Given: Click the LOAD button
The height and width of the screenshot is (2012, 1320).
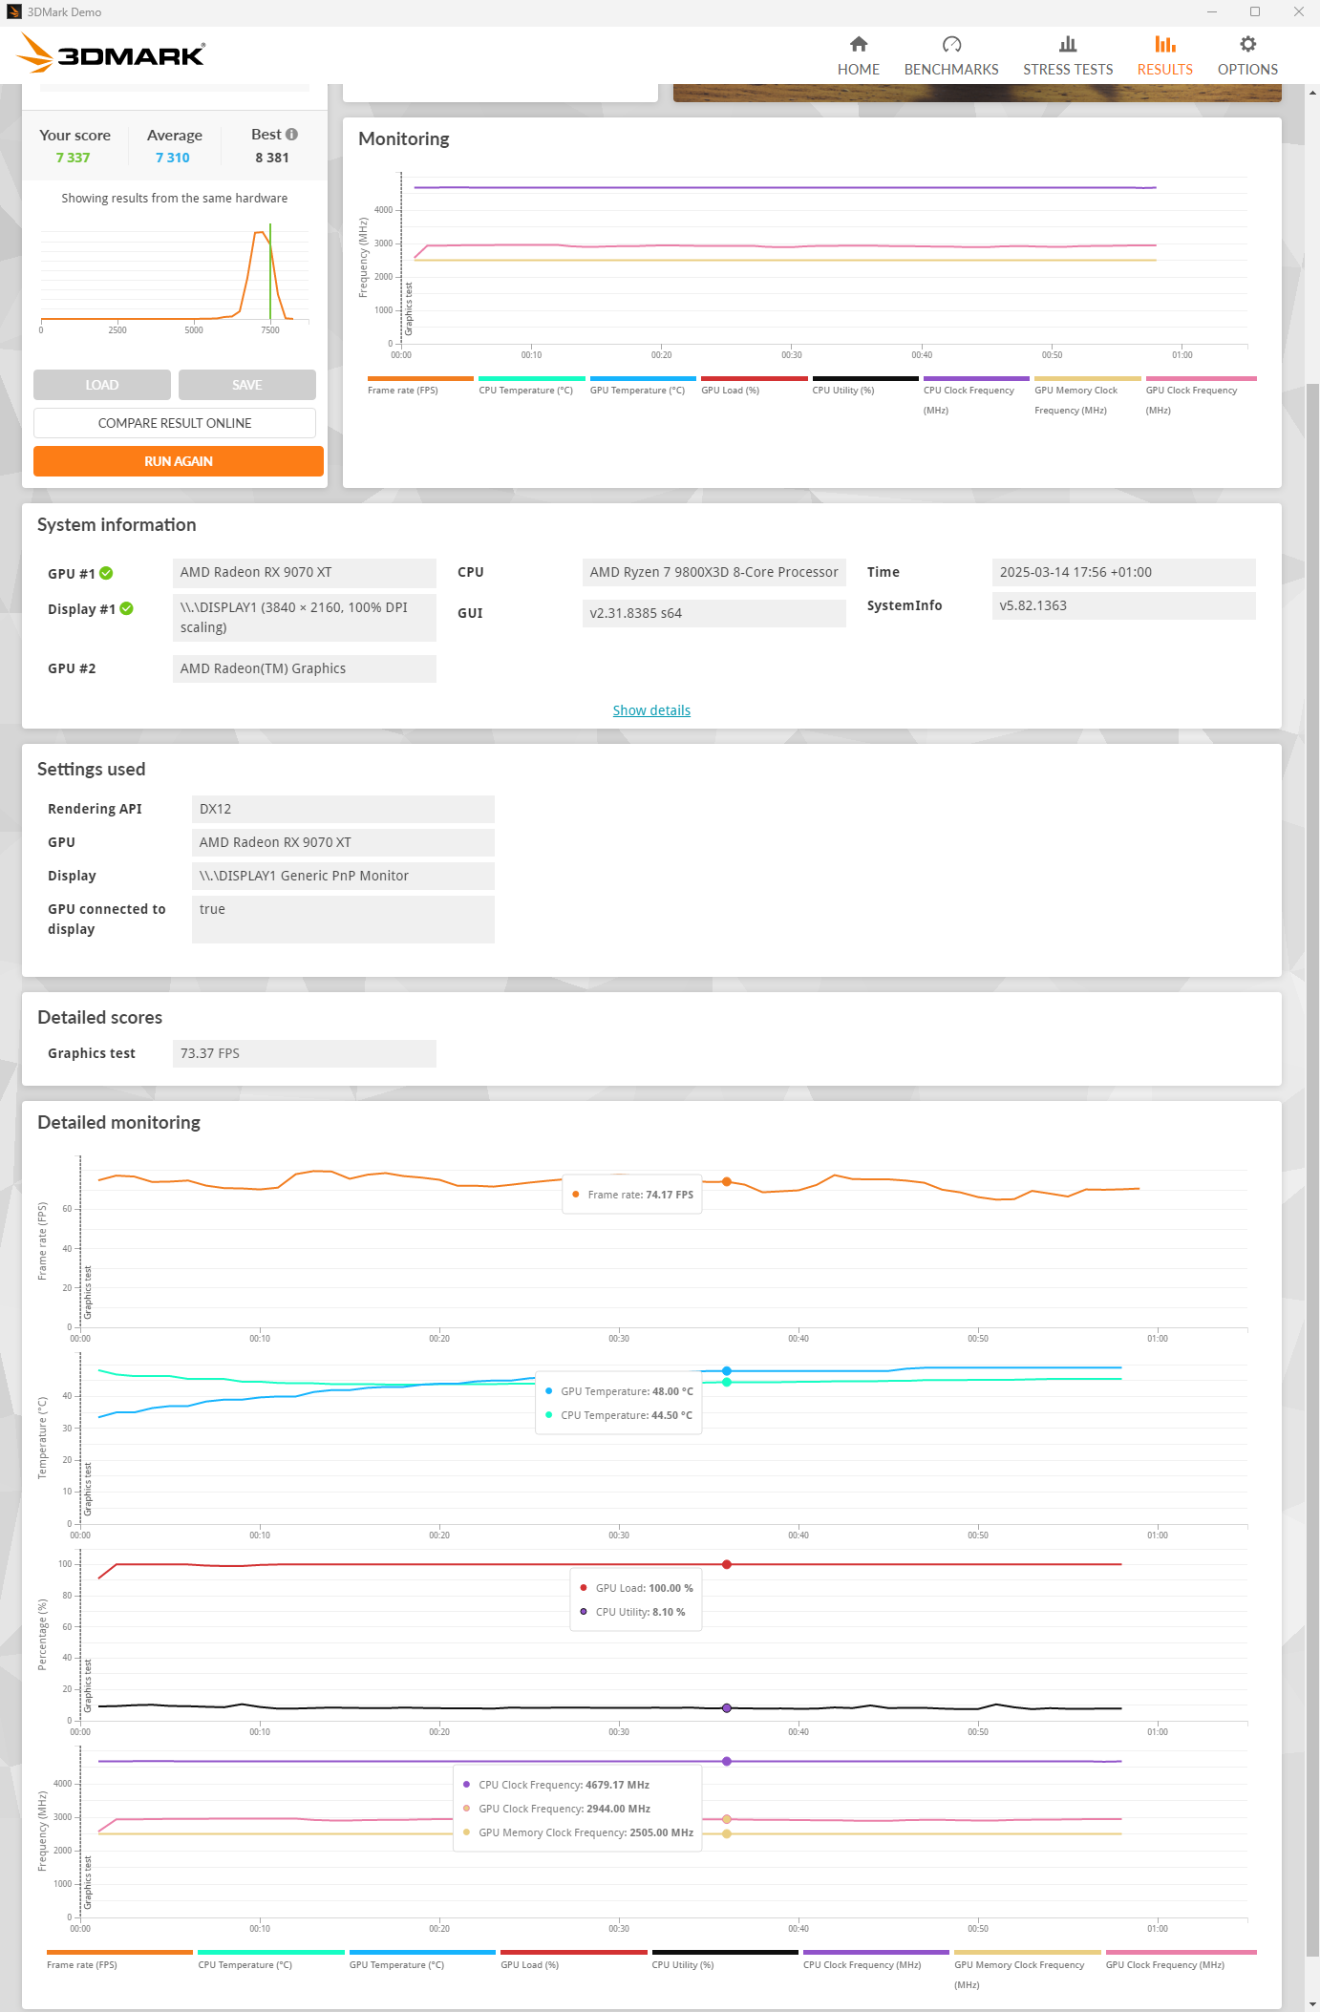Looking at the screenshot, I should [102, 385].
